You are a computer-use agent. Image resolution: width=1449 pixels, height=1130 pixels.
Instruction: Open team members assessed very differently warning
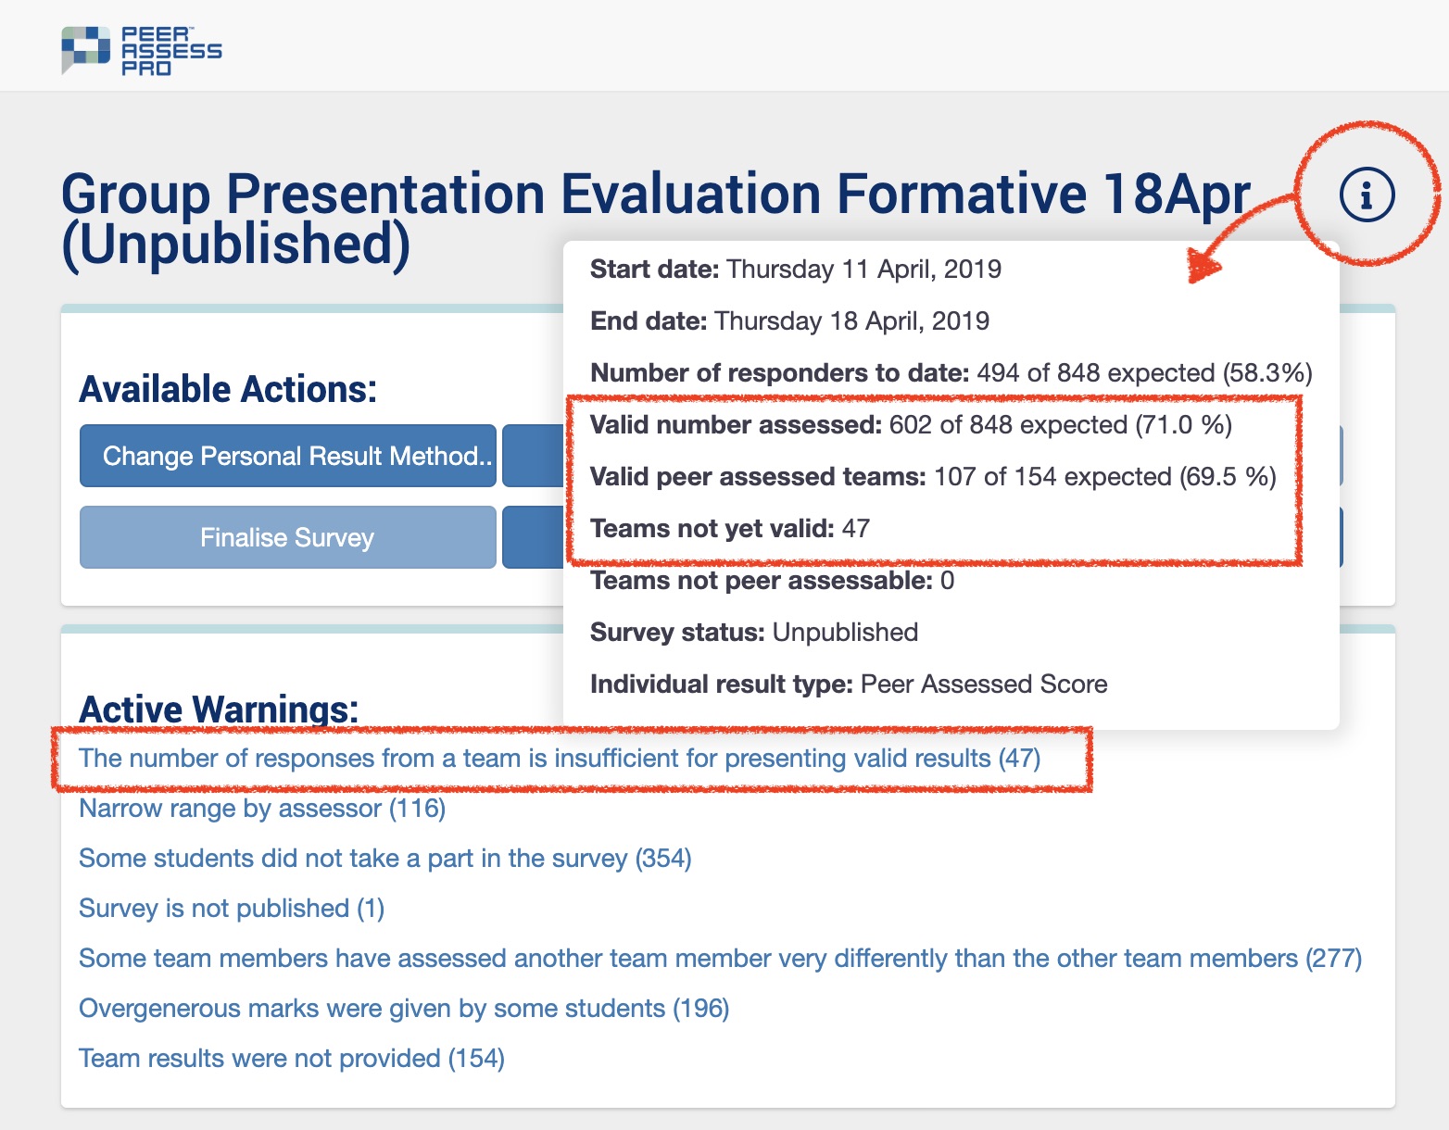720,959
